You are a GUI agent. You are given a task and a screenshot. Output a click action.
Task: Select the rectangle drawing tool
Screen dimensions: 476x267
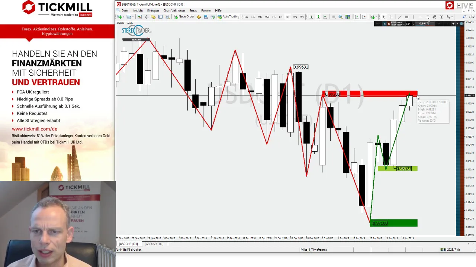(x=406, y=17)
